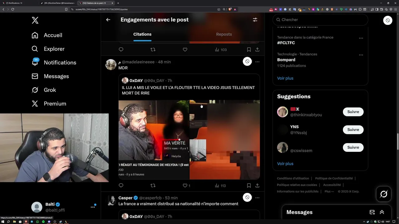399x224 pixels.
Task: Open account menu dots beside Balti
Action: coord(93,207)
